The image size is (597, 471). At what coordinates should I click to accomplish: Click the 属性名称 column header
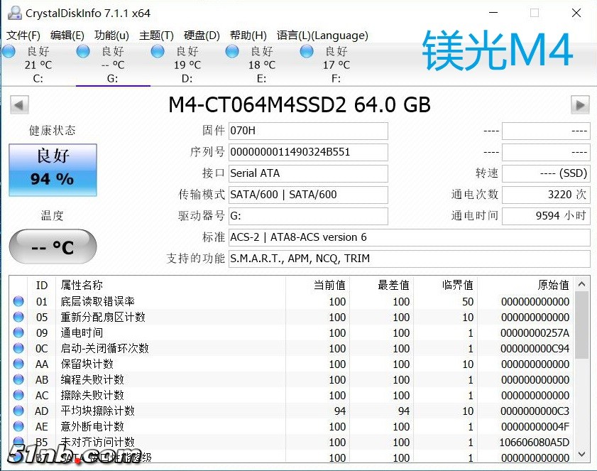click(170, 285)
